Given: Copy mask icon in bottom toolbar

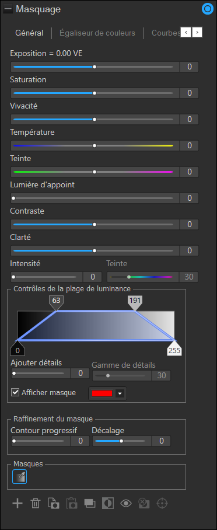Looking at the screenshot, I should pos(54,503).
